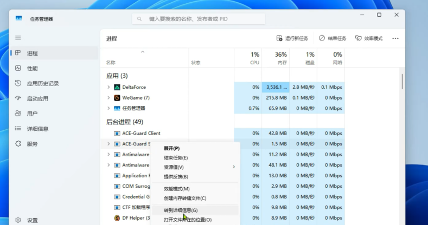Screen dimensions: 428x225
Task: Click the 结束任务 toolbar button label
Action: [337, 38]
